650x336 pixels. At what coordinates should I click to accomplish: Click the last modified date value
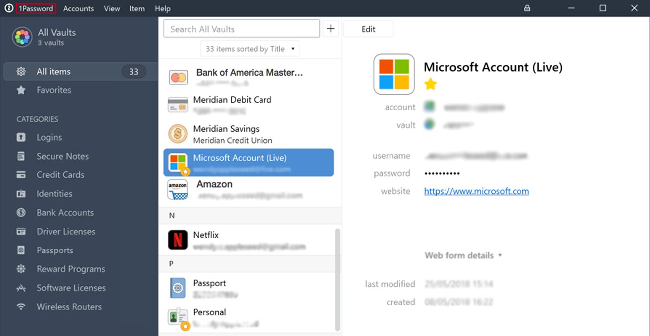pos(459,284)
